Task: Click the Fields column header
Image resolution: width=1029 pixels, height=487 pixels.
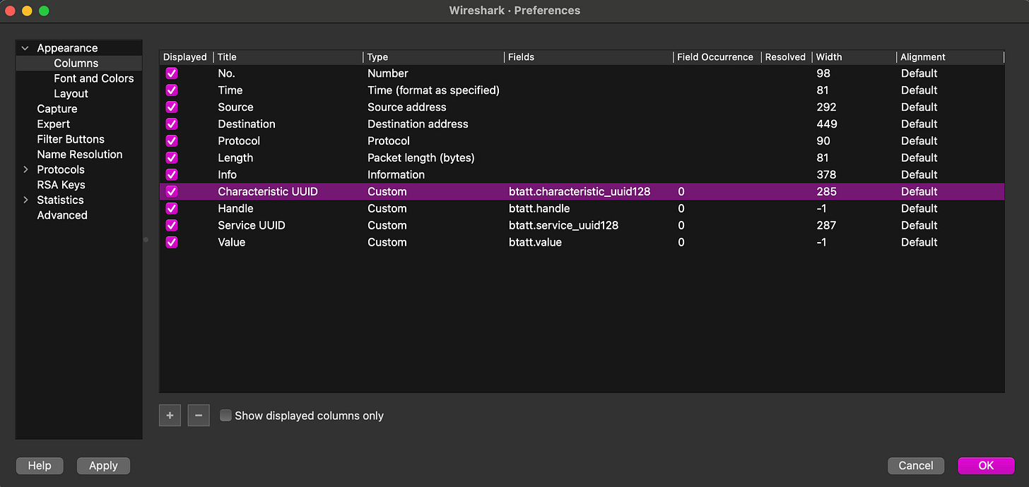Action: click(x=589, y=57)
